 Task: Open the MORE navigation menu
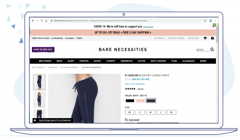[203, 61]
